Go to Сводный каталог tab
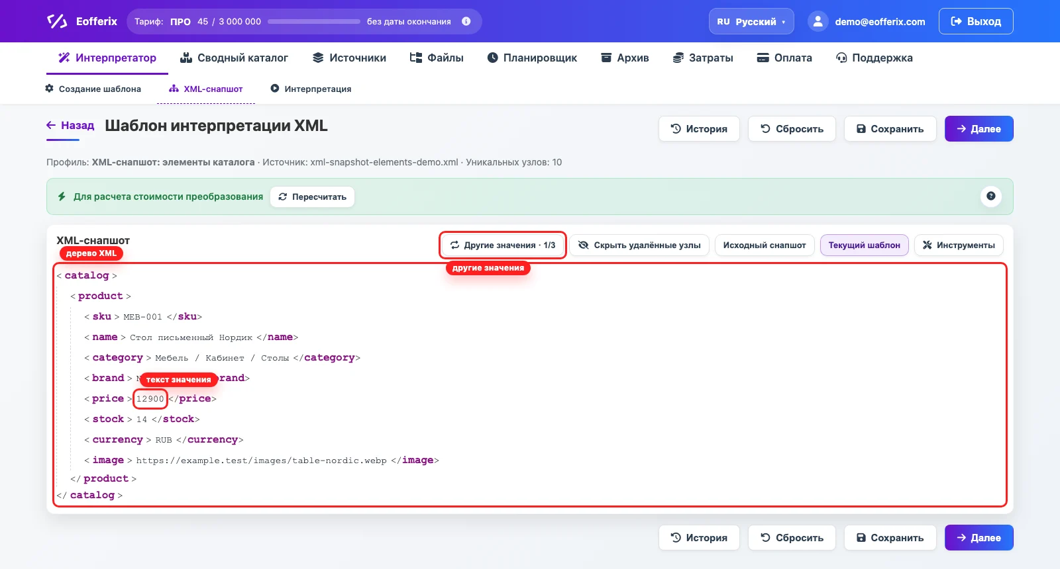Screen dimensions: 1060x569 coord(234,58)
